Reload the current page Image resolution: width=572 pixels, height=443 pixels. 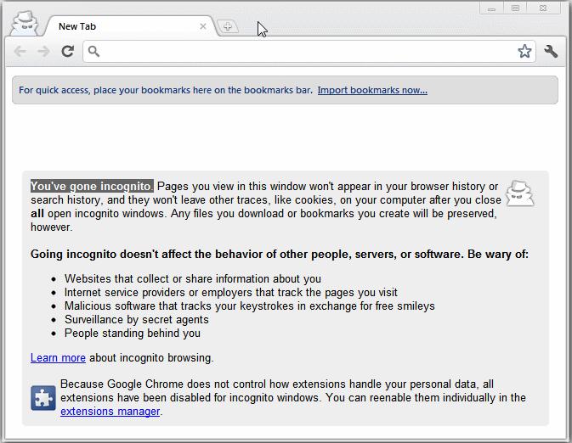[x=68, y=52]
